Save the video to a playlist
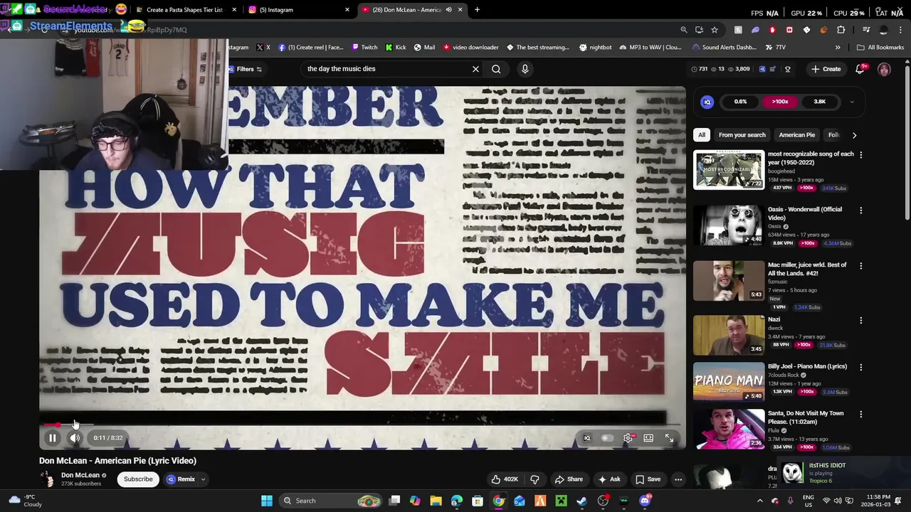The height and width of the screenshot is (512, 911). coord(648,479)
